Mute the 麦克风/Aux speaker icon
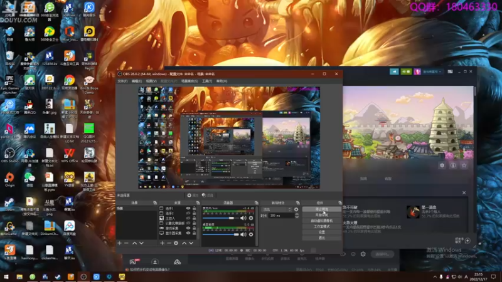This screenshot has height=282, width=502. 243,218
